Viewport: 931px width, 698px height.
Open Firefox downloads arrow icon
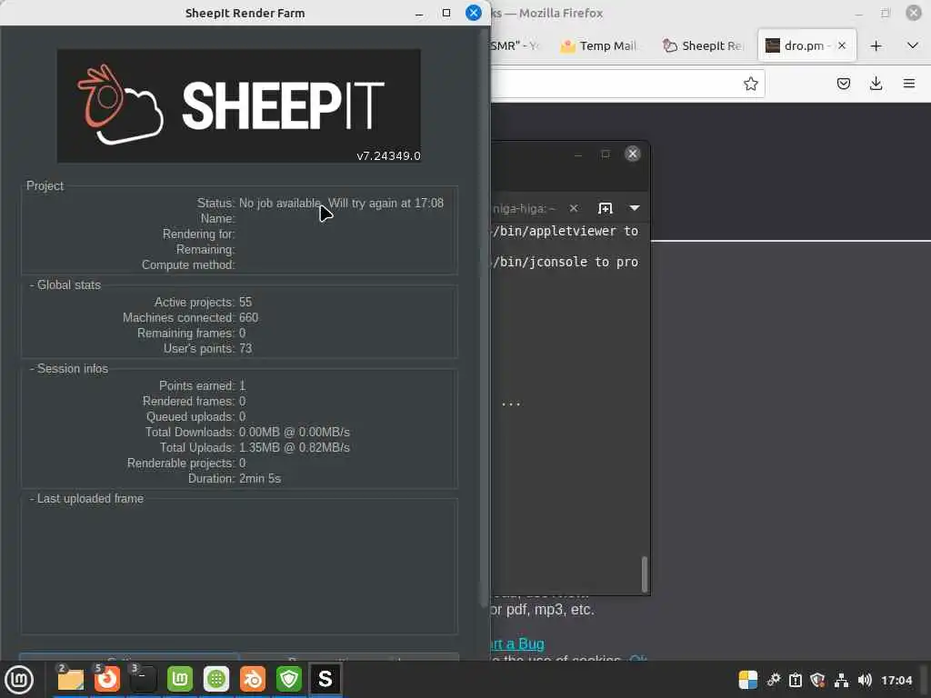pyautogui.click(x=876, y=84)
